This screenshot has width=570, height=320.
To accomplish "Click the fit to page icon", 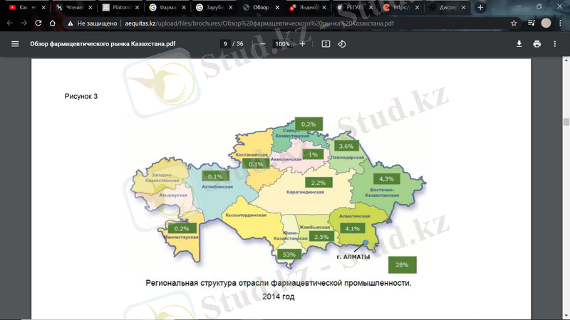I will pos(326,44).
